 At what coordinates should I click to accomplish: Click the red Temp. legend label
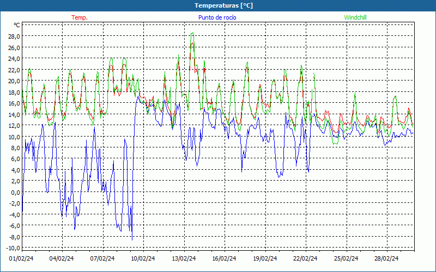click(80, 17)
